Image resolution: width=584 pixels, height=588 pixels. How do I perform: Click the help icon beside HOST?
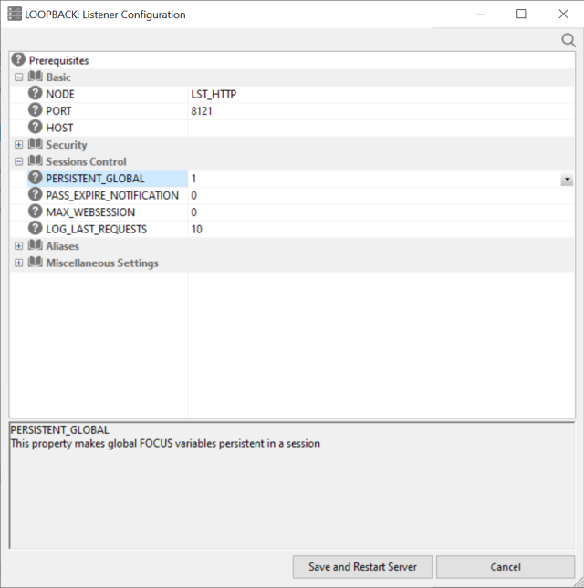[36, 128]
